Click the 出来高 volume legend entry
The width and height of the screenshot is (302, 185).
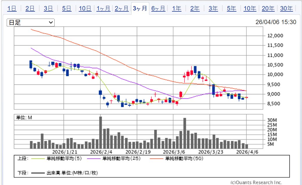click(x=65, y=173)
